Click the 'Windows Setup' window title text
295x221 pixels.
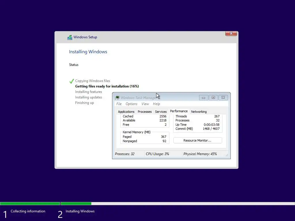click(x=85, y=37)
